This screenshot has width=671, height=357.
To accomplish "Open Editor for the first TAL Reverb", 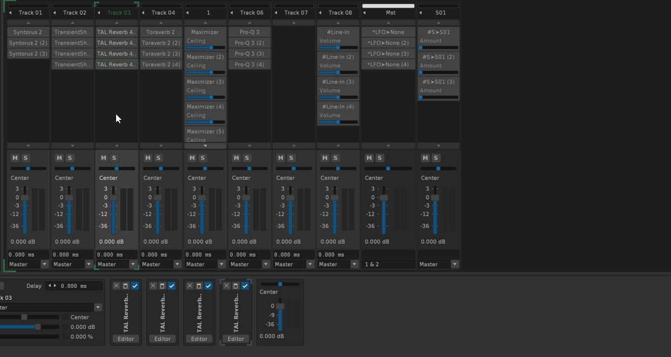I will pos(126,339).
